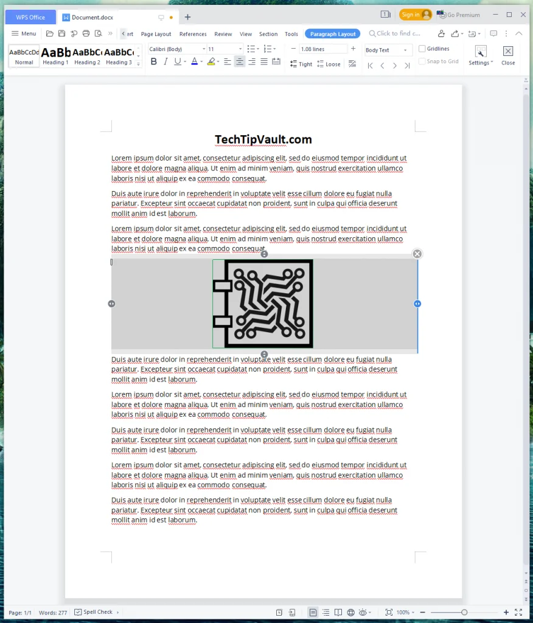This screenshot has width=533, height=623.
Task: Toggle Spell Check in the status bar
Action: (94, 612)
